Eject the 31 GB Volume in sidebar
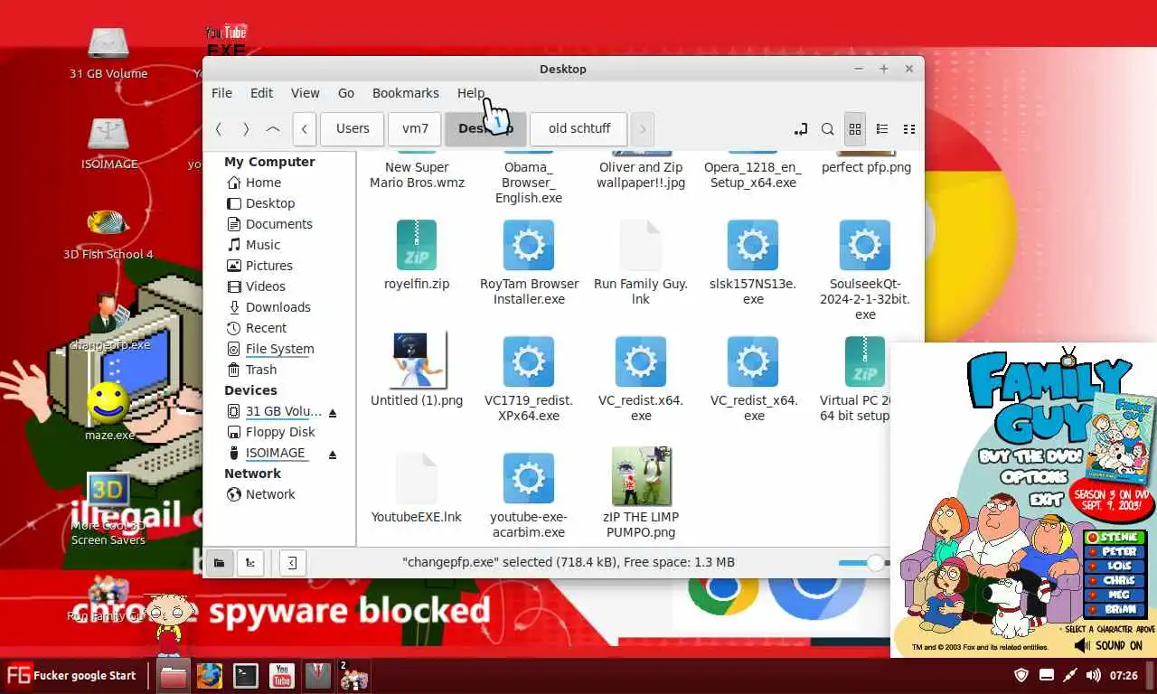 pos(333,412)
